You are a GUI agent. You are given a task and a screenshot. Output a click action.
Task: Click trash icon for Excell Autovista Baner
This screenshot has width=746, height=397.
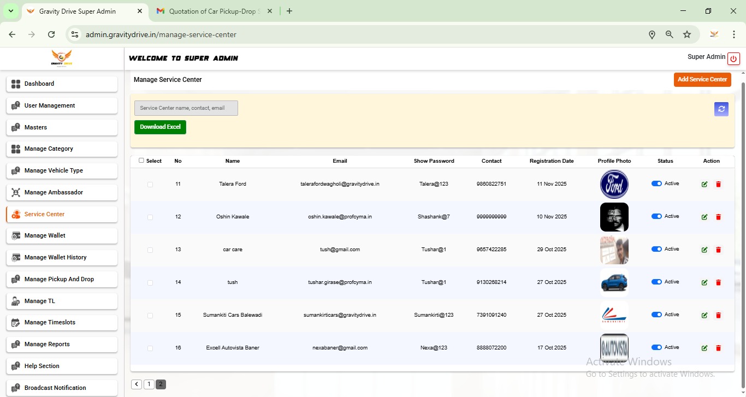tap(718, 348)
